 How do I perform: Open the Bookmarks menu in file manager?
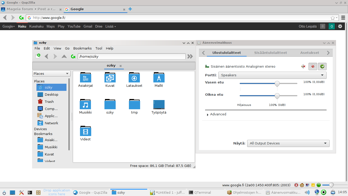83,48
